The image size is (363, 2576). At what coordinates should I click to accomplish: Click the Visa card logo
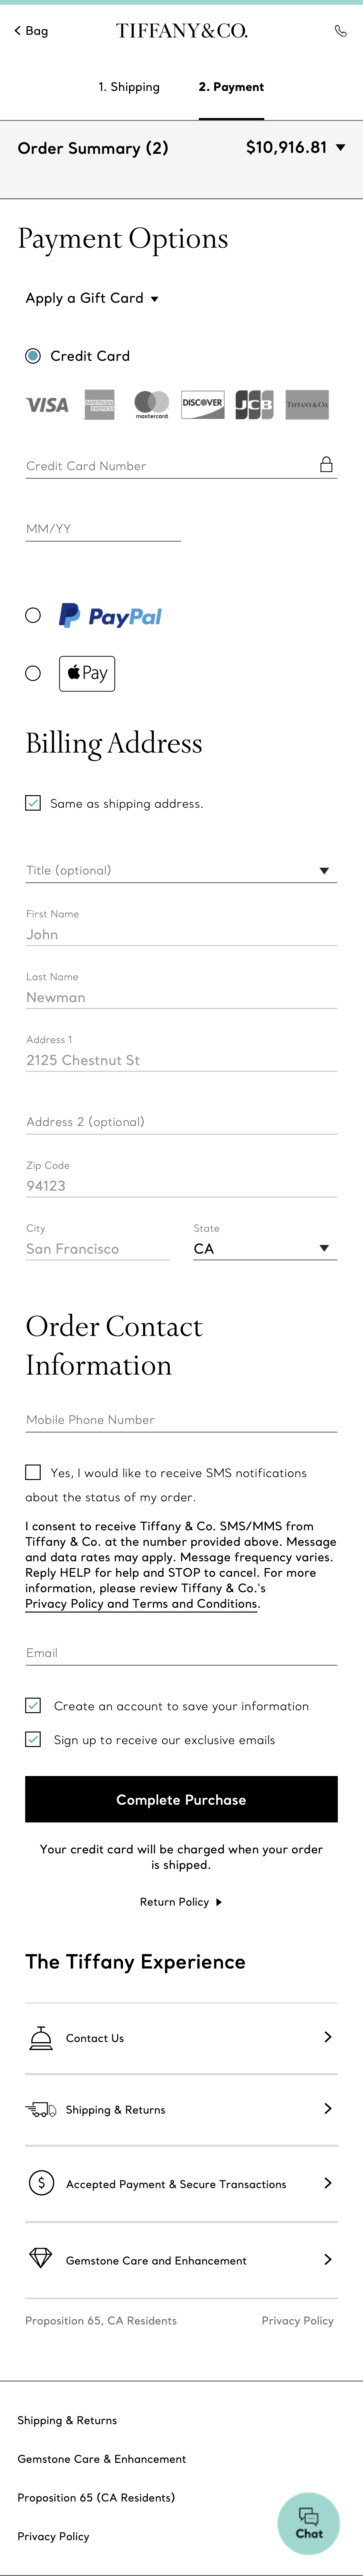(47, 405)
